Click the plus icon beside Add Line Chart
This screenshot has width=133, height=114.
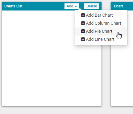[x=83, y=39]
